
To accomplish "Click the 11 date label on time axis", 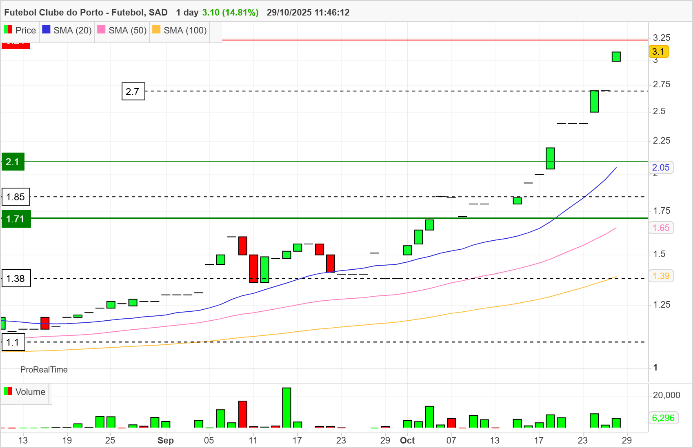I will click(x=253, y=440).
